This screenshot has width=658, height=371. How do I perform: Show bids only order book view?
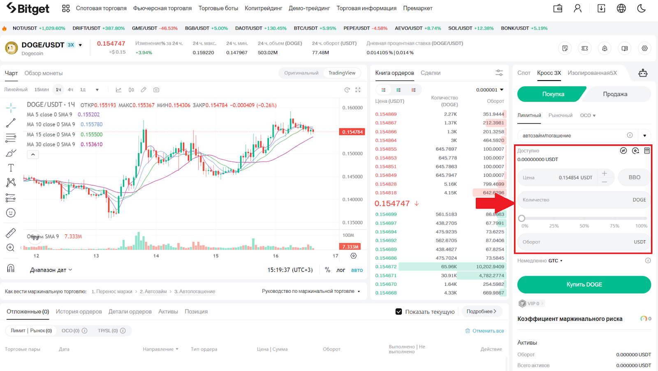point(398,90)
